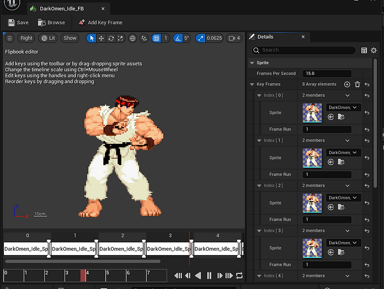Add Key Frame to flipbook

[101, 22]
